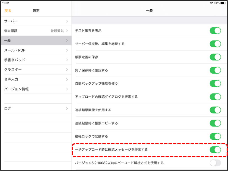Turn off 一括アップロード時に確認メッセージを表示する switch
This screenshot has height=171, width=228.
click(215, 150)
